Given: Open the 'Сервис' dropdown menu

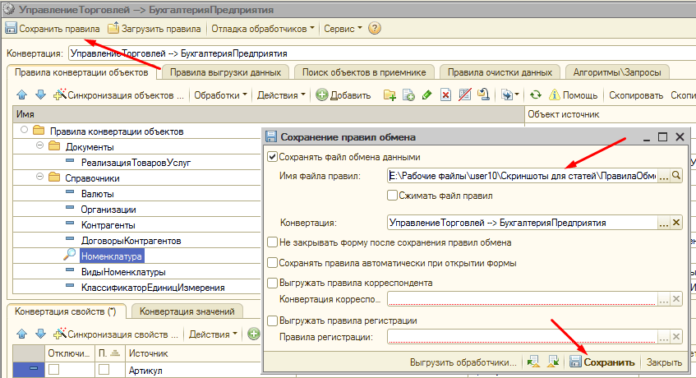Looking at the screenshot, I should click(343, 29).
